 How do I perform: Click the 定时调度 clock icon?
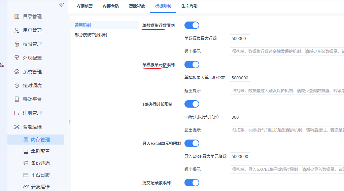tap(17, 85)
